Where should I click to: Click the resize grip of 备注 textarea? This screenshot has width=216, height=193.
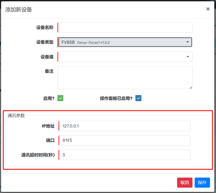(190, 87)
